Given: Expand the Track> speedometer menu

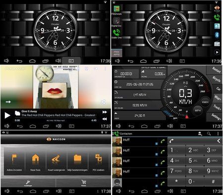Looking at the screenshot, I should coord(217,107).
